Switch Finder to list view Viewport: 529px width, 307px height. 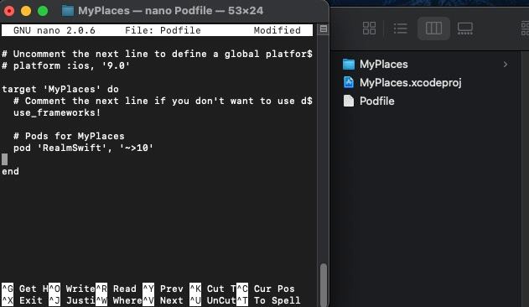(401, 28)
